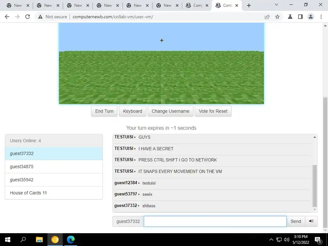Open the Chrome profile avatar
Screen dimensions: 328x246
click(311, 17)
